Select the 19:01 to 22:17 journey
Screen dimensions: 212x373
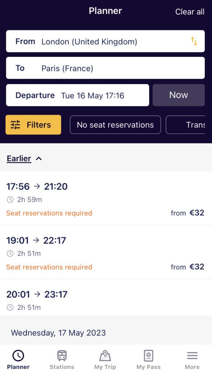(106, 252)
